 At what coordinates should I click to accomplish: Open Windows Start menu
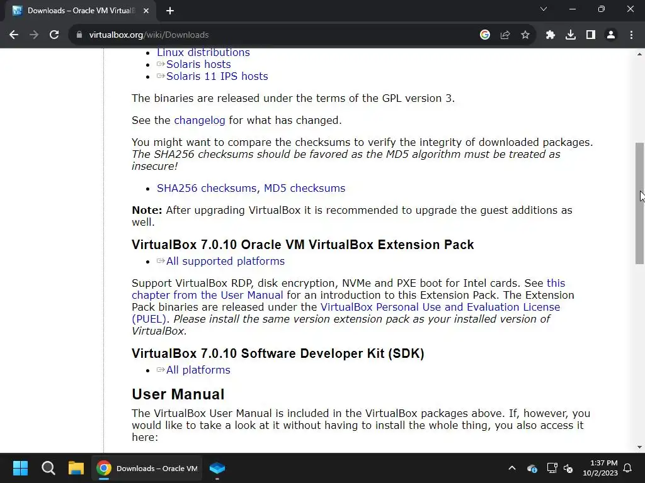point(20,468)
